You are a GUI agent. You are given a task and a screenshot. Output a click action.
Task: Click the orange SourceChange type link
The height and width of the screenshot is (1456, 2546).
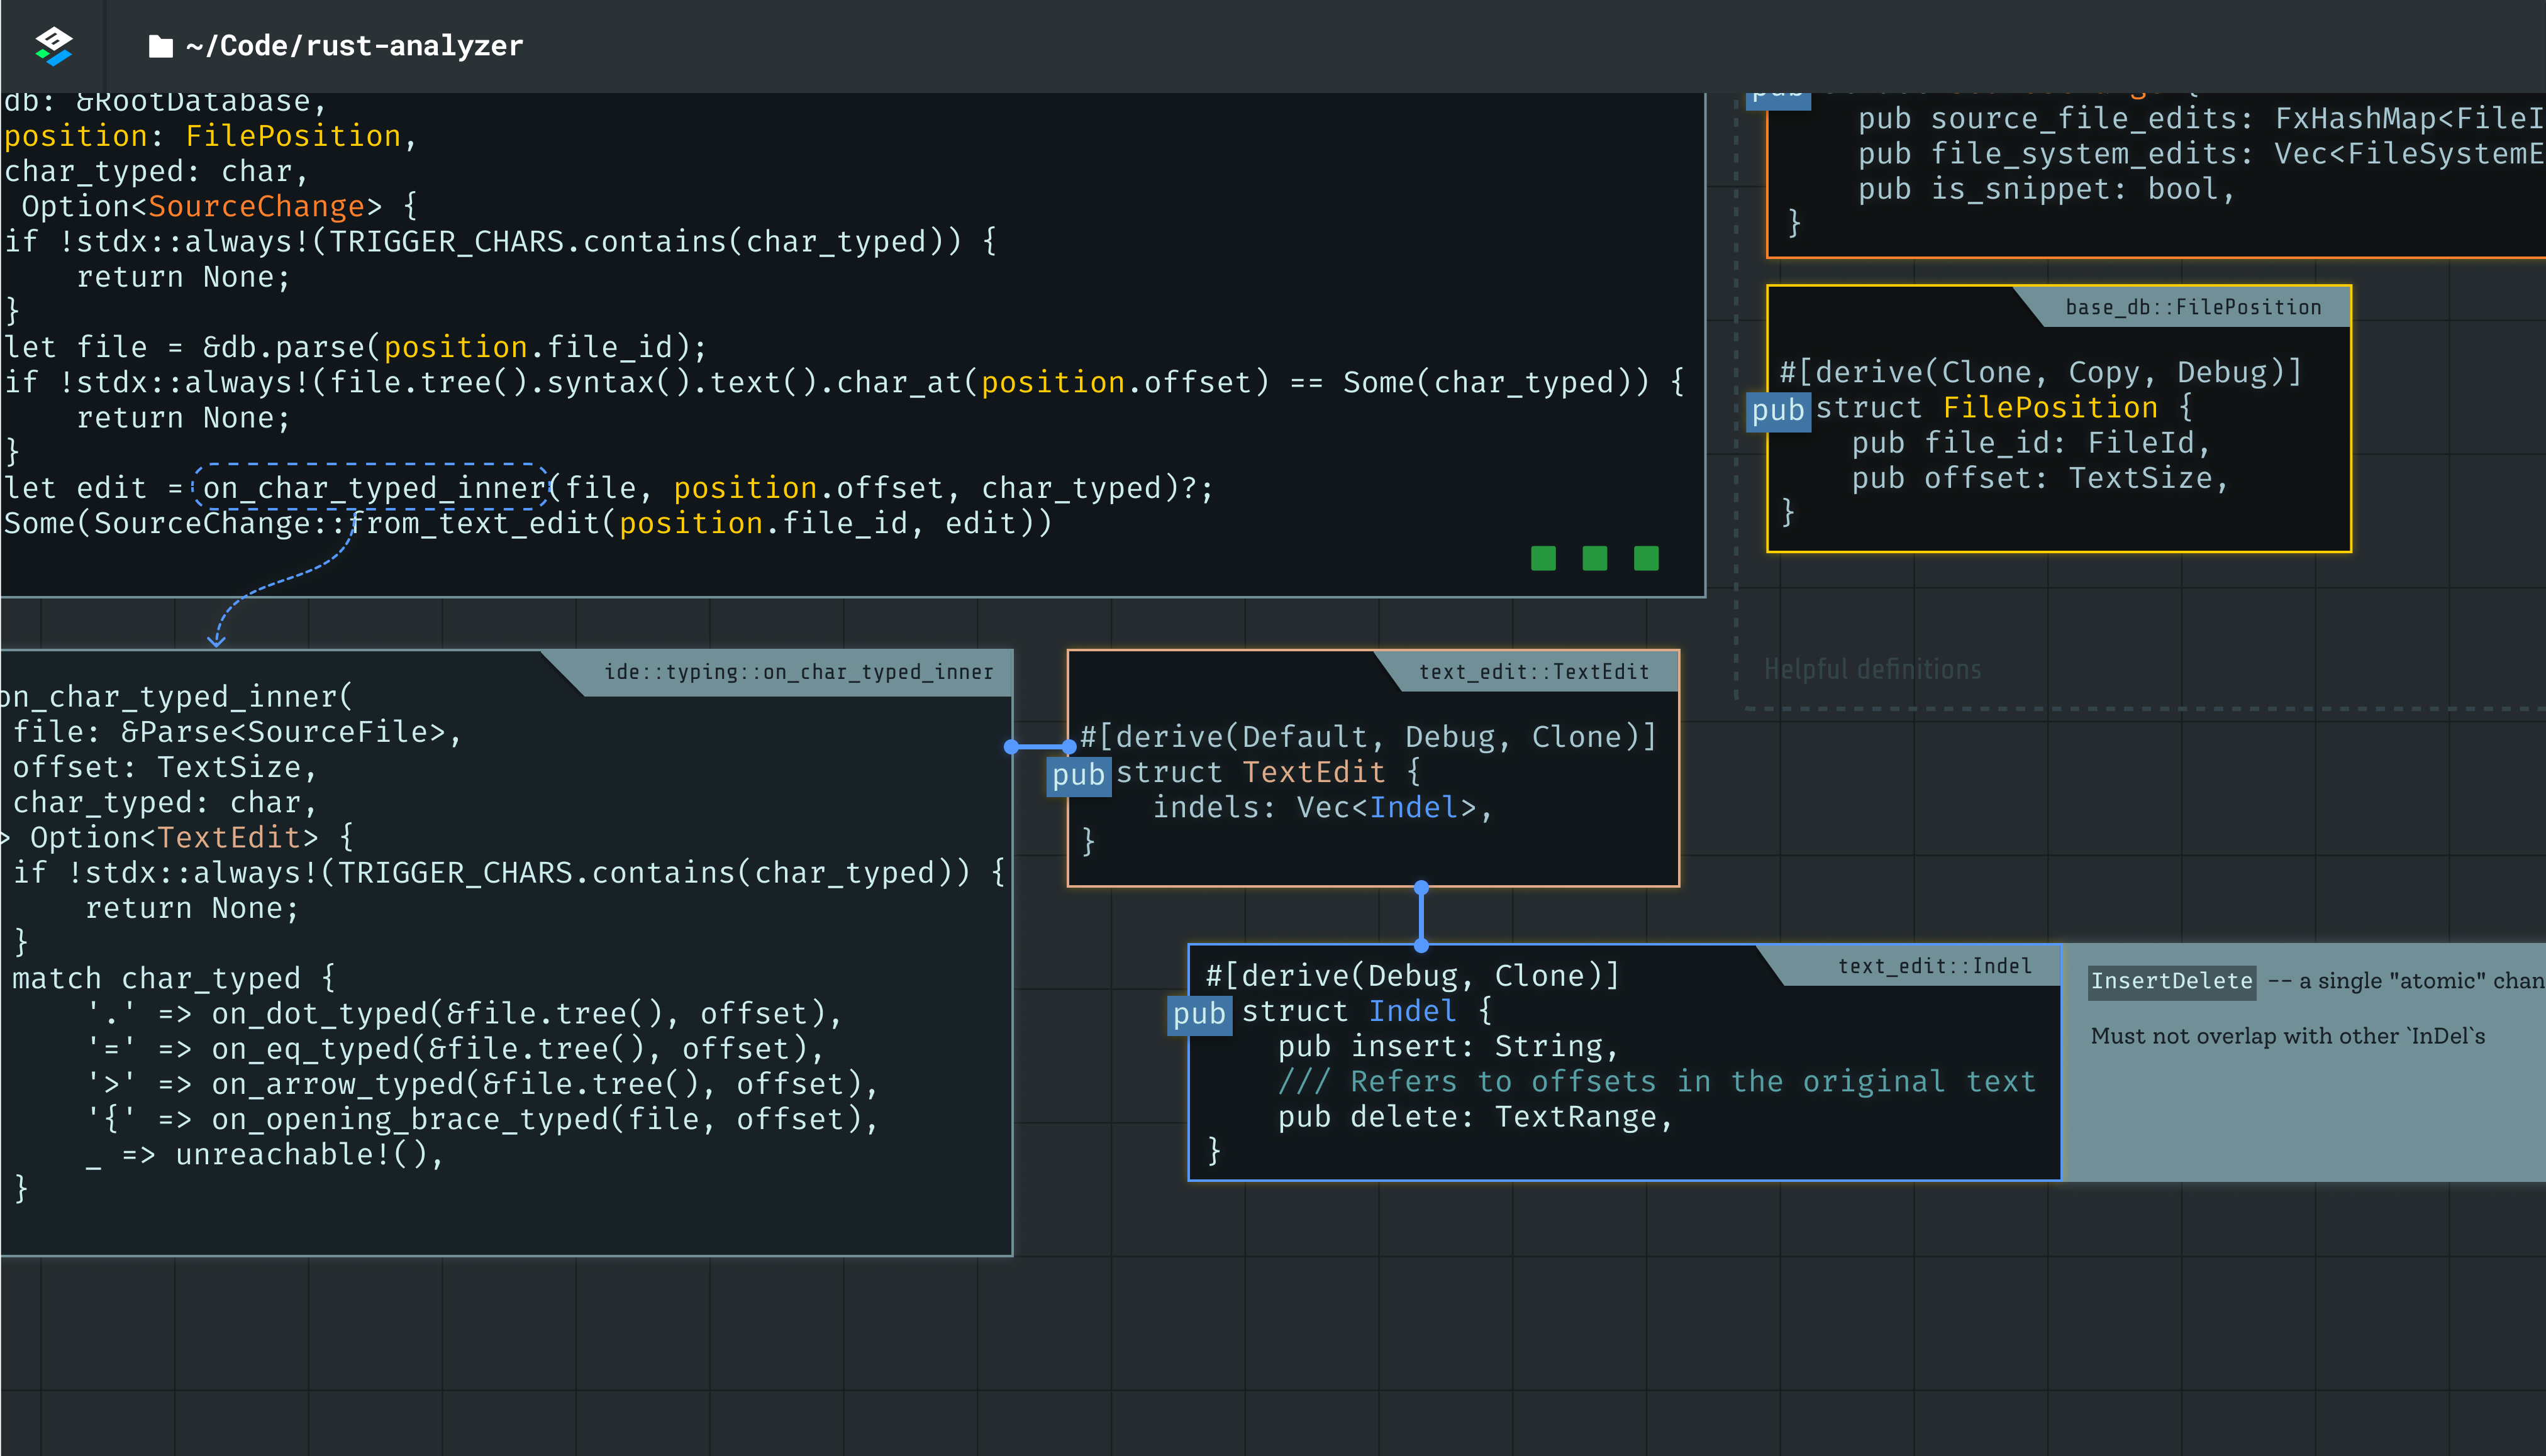coord(256,206)
